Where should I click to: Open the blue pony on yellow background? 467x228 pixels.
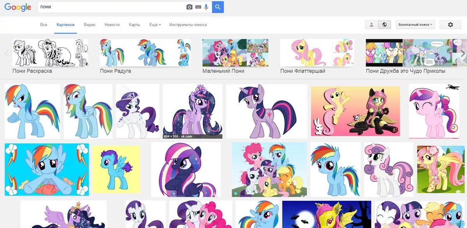pyautogui.click(x=116, y=170)
